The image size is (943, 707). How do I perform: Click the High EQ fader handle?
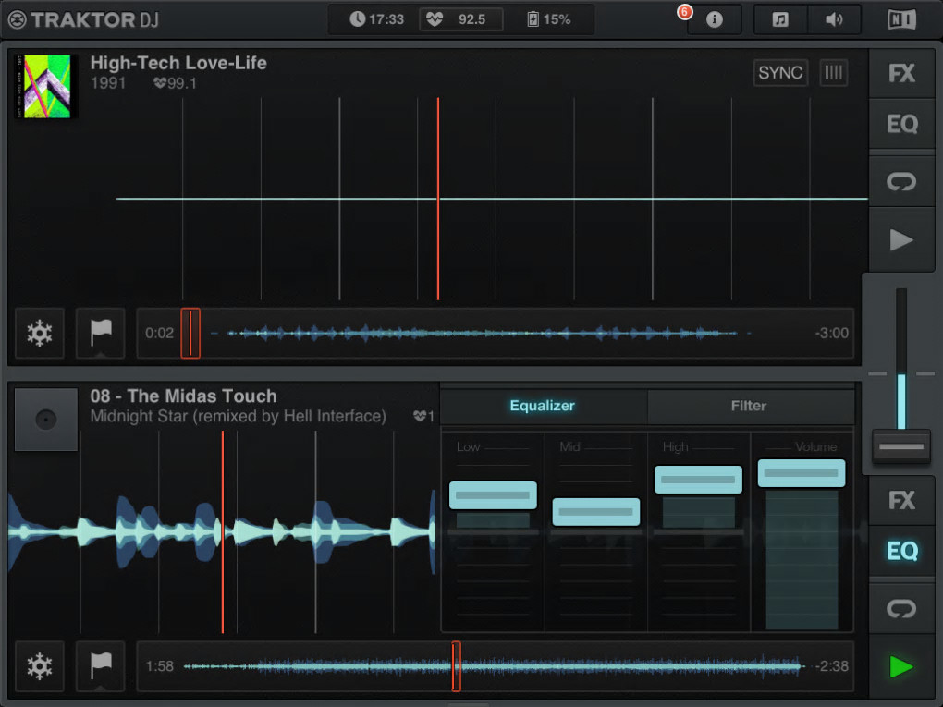click(x=698, y=479)
